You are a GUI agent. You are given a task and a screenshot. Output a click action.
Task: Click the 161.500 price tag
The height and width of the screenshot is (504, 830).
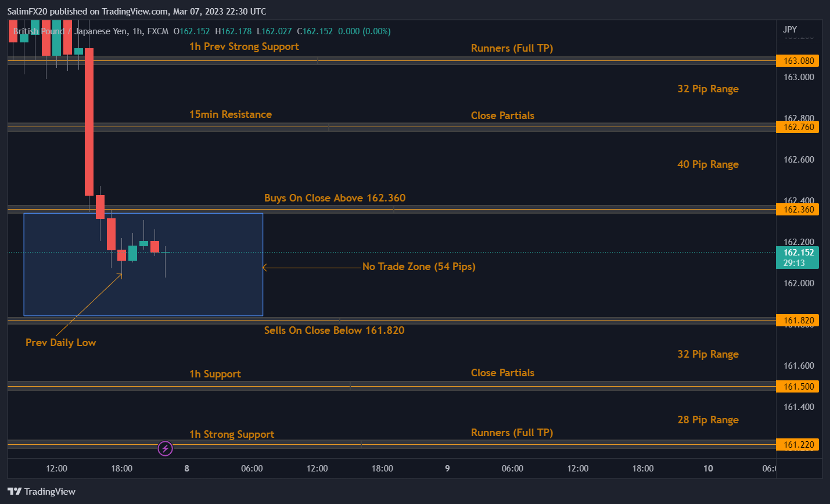click(798, 387)
